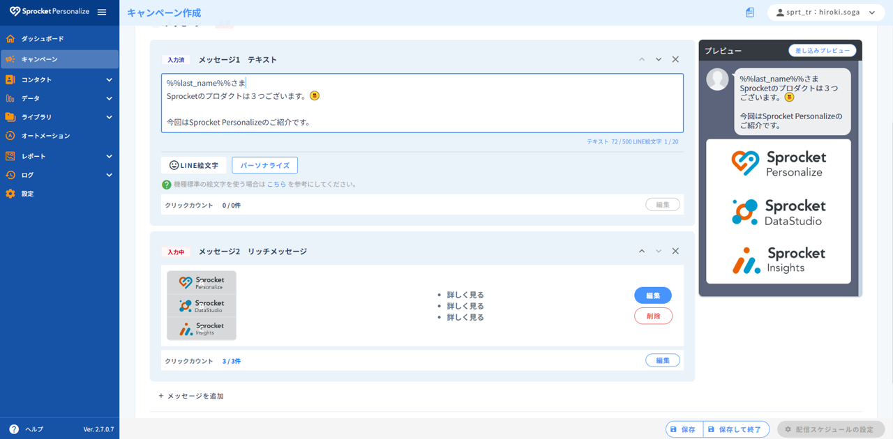
Task: Click the 保存して終了 button
Action: [737, 429]
